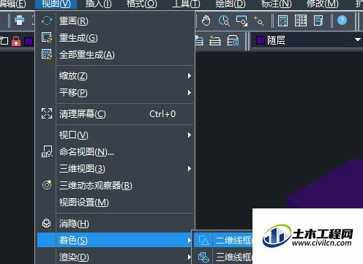Click the 消隐 cube icon
Viewport: 363px width, 264px height.
[47, 223]
